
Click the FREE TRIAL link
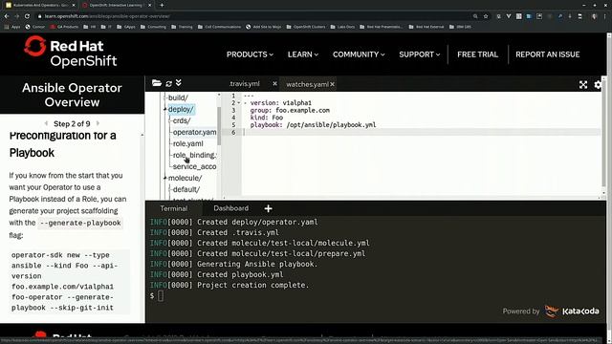pos(478,54)
